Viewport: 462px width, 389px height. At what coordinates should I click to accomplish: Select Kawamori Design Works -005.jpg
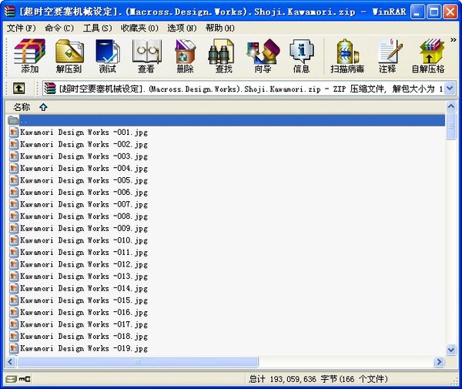(x=79, y=180)
